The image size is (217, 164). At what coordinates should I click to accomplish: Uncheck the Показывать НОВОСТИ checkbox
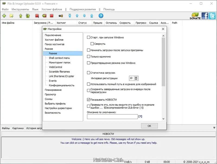coord(88,99)
